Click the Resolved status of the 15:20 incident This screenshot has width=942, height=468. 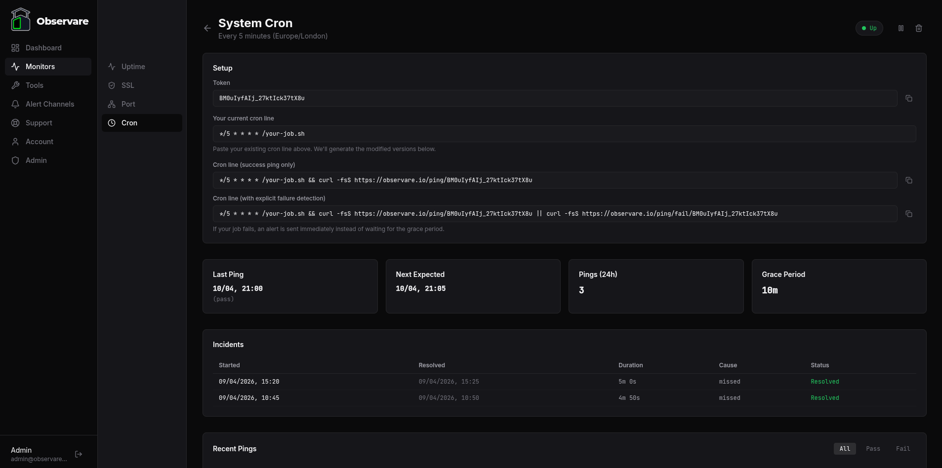824,381
